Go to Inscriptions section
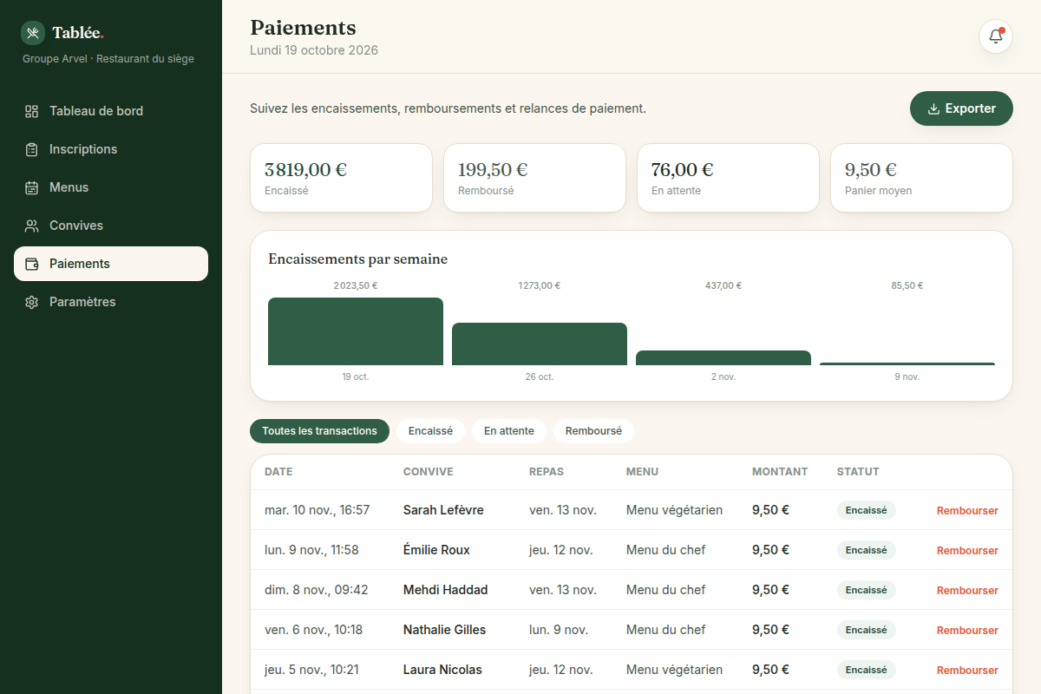Screen dimensions: 1041x694 (x=111, y=149)
